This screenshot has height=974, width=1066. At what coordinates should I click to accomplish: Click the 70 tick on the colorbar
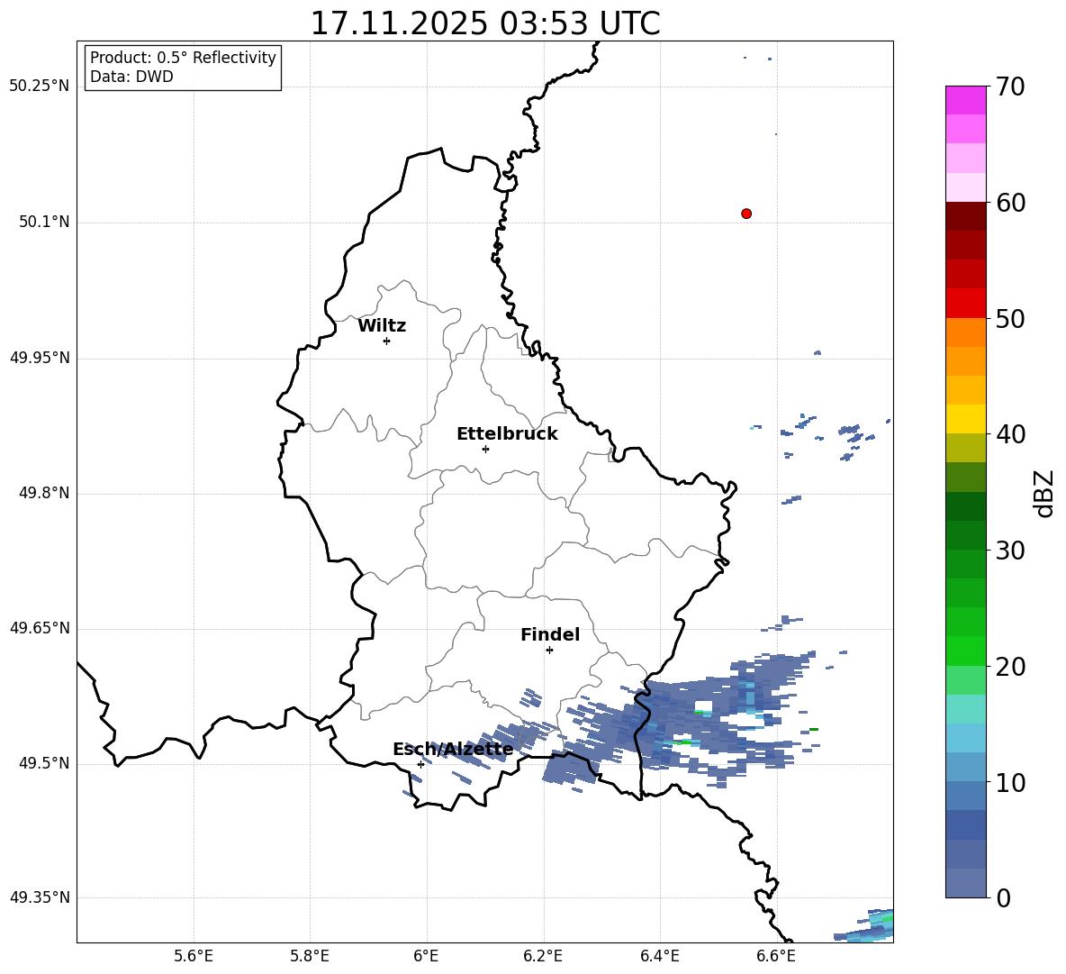click(1010, 86)
